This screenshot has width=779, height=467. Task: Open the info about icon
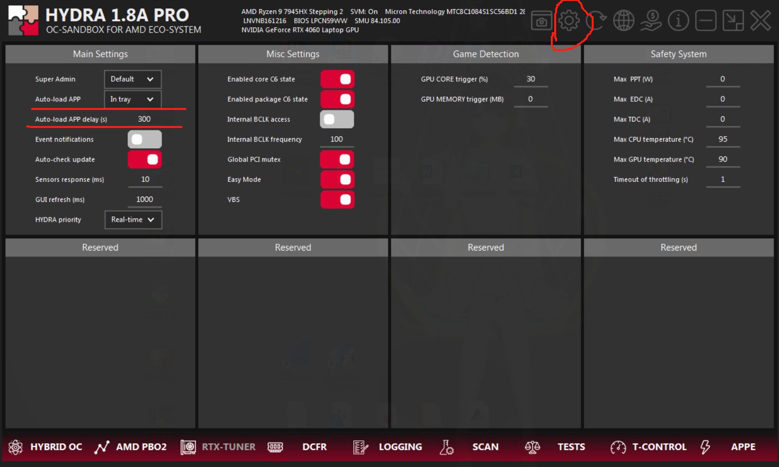[x=678, y=21]
